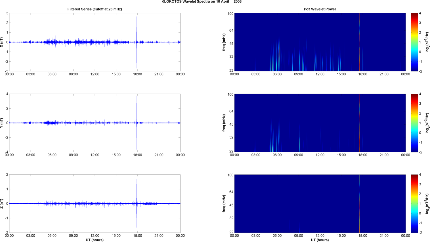The width and height of the screenshot is (430, 242).
Task: Click freq (mHz) label of the bottom wavelet plot
Action: 224,204
